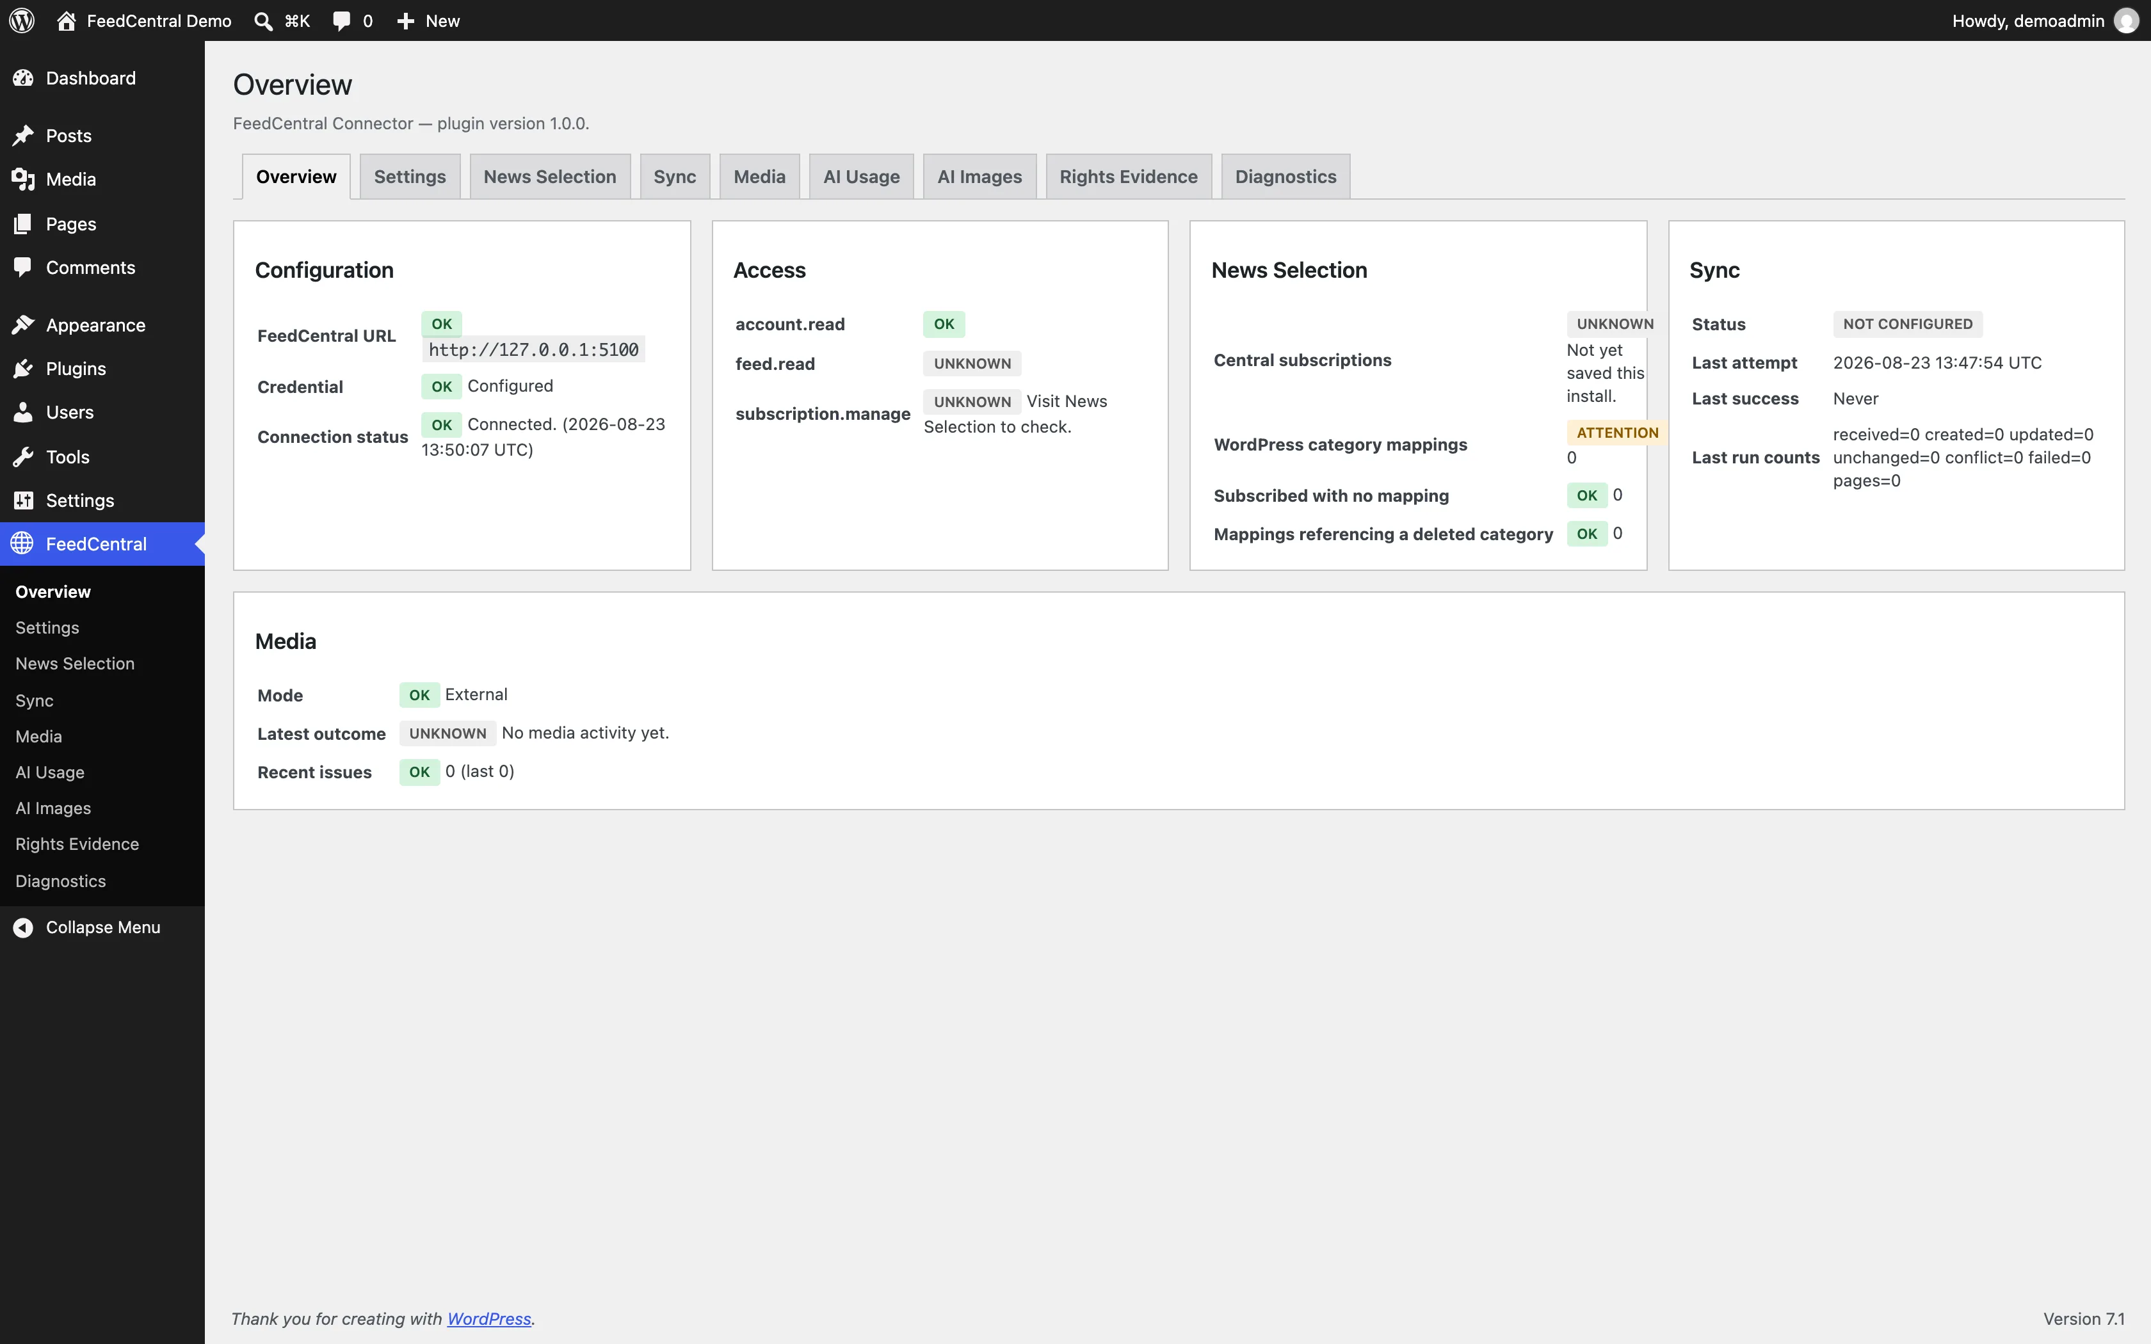Viewport: 2151px width, 1344px height.
Task: Click the Users person icon
Action: point(23,412)
